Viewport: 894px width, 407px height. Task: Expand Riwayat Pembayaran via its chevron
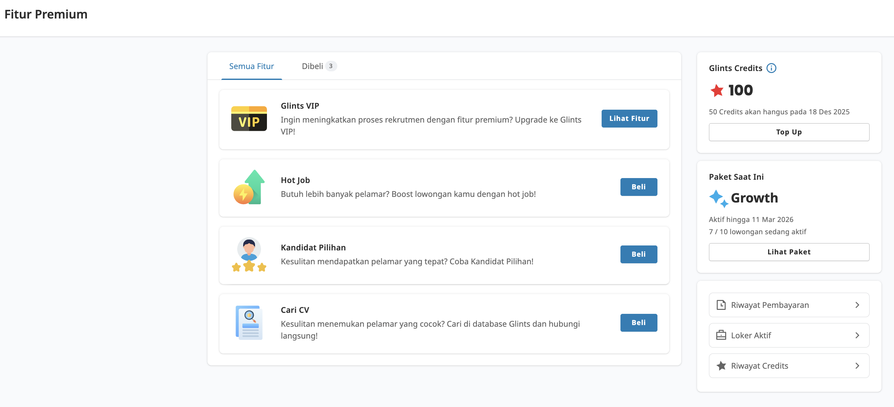tap(858, 305)
